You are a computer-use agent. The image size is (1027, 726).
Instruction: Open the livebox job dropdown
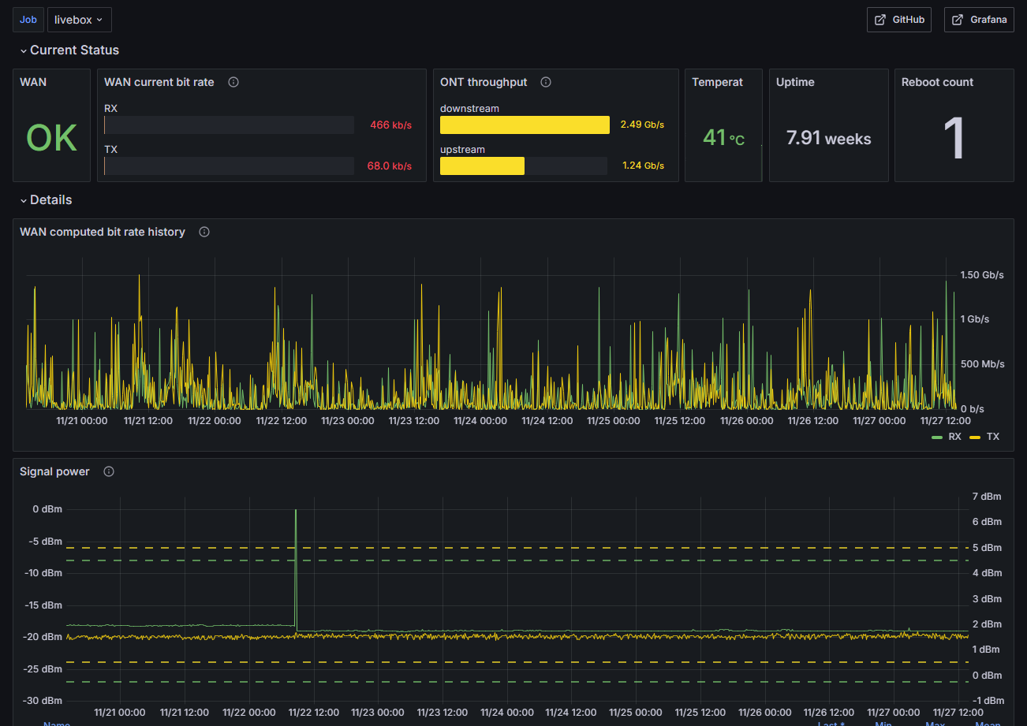pos(80,20)
